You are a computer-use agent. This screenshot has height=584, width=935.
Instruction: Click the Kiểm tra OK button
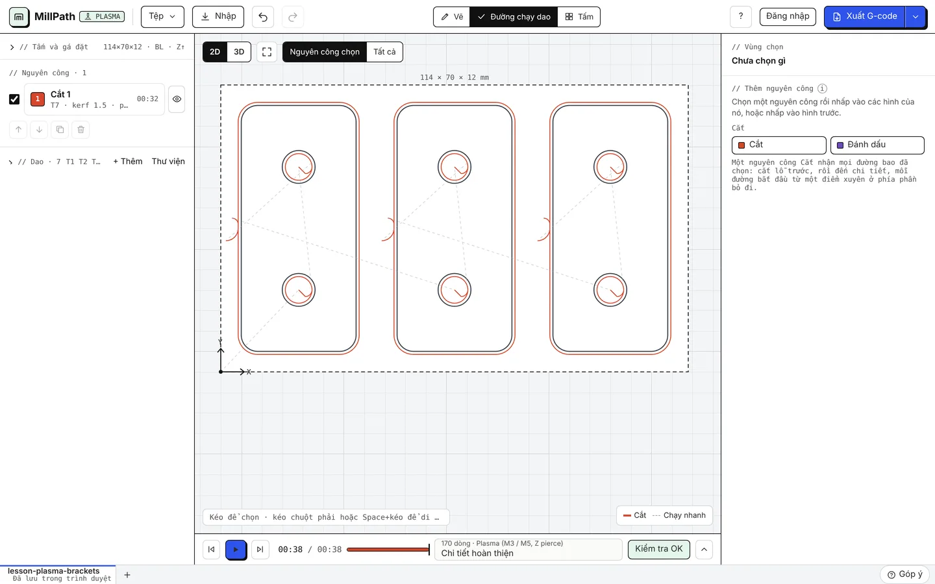pyautogui.click(x=659, y=549)
